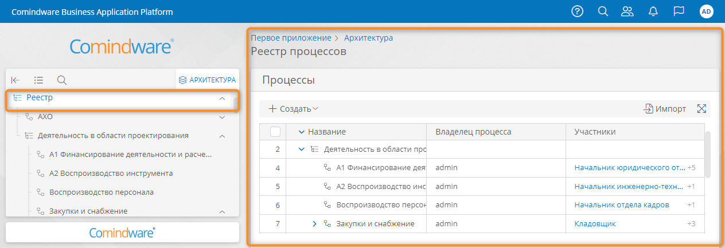Click Воспроизводство персонала name in table row 6
Viewport: 725px width, 248px height.
pos(380,205)
